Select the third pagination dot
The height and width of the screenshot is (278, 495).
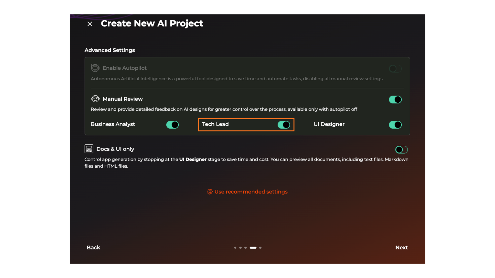(245, 248)
